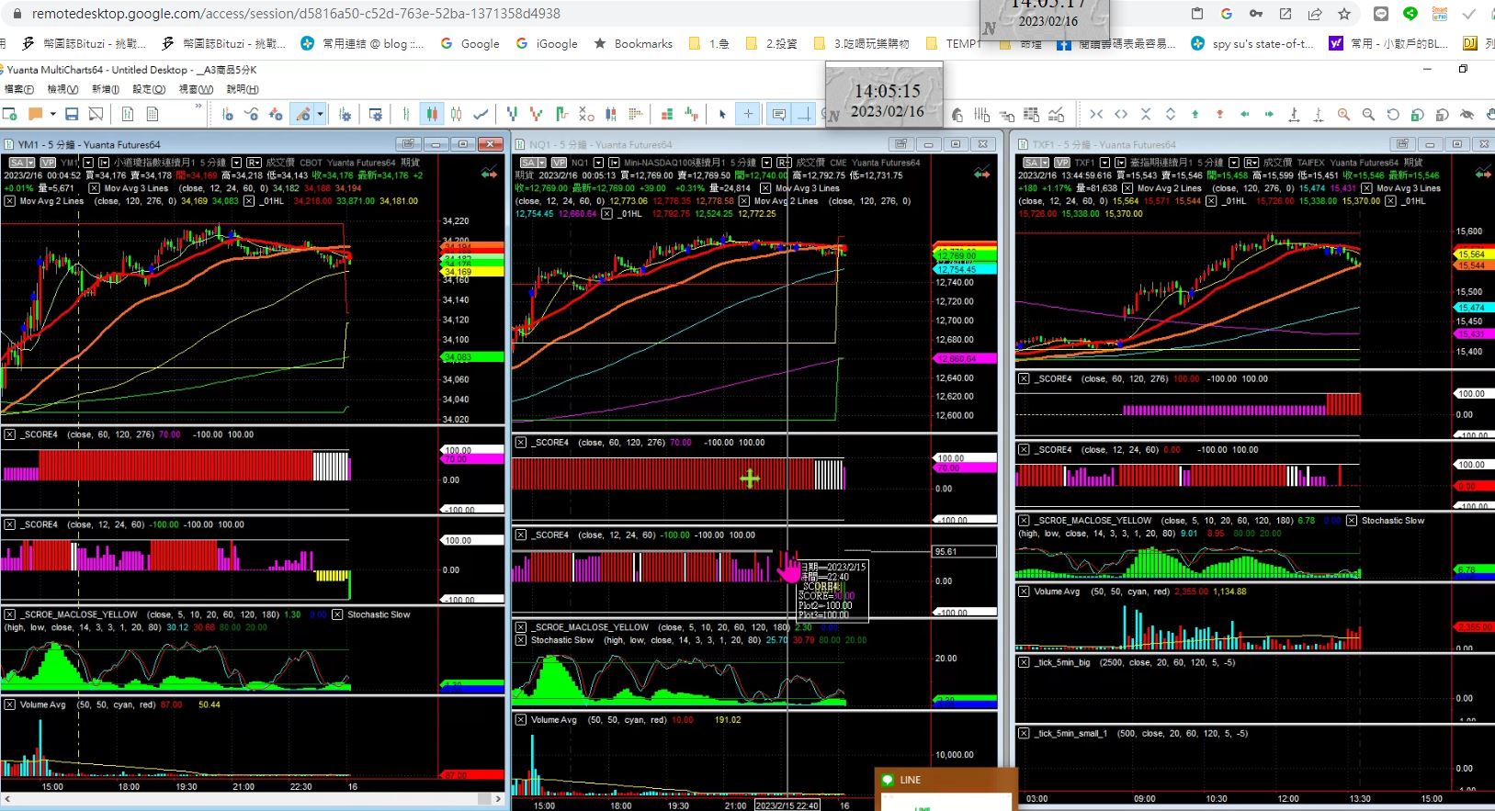Click the save workspace floppy icon
Viewport: 1495px width, 811px height.
pos(72,114)
